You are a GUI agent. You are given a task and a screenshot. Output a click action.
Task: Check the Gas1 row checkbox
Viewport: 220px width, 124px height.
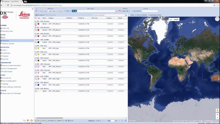point(36,48)
